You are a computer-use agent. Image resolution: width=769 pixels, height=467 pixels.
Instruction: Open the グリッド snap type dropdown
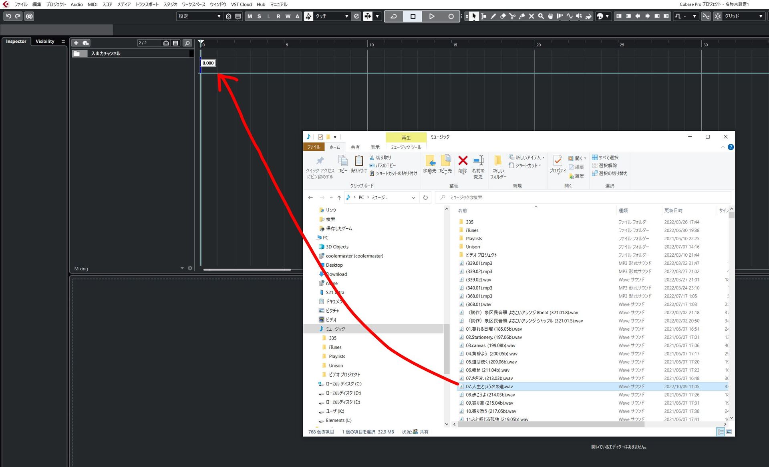point(743,16)
